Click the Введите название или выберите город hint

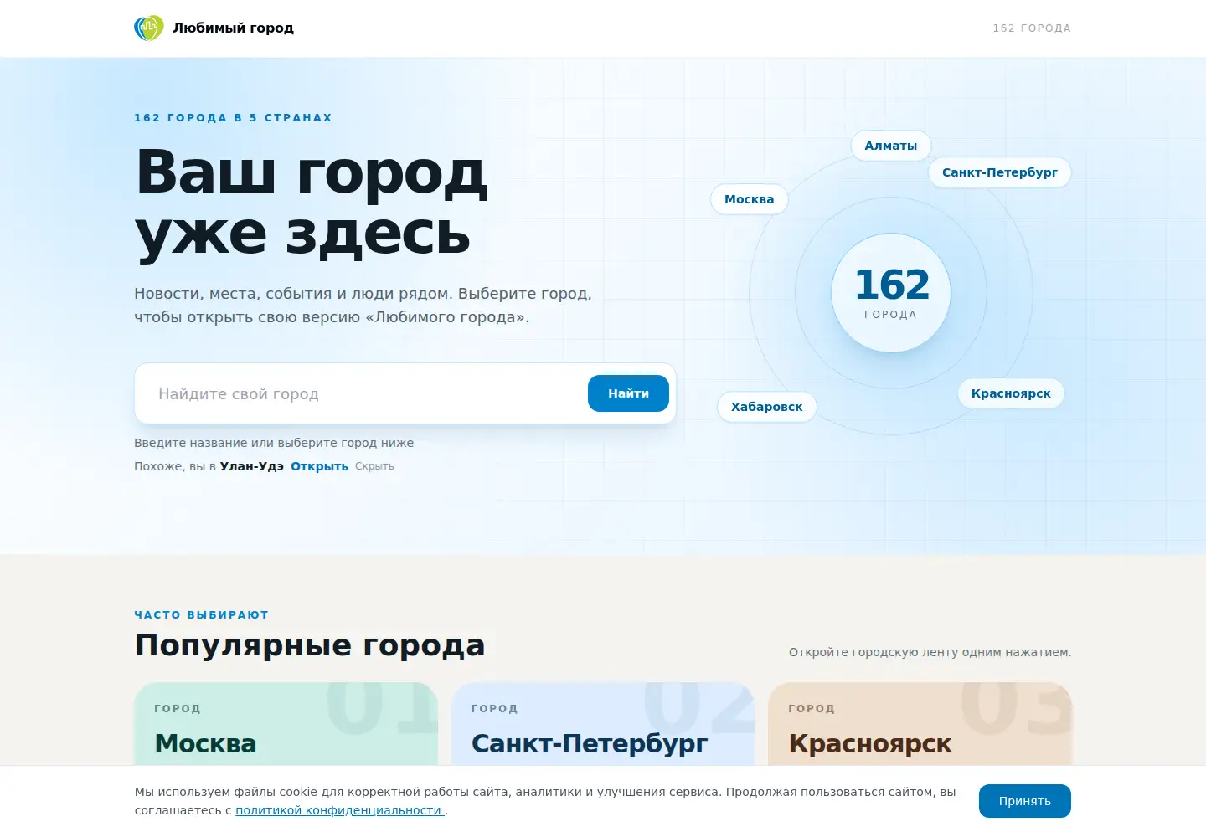tap(274, 443)
